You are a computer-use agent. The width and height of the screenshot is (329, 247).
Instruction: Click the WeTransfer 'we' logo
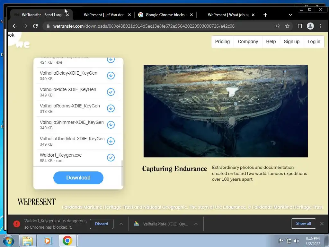(22, 44)
